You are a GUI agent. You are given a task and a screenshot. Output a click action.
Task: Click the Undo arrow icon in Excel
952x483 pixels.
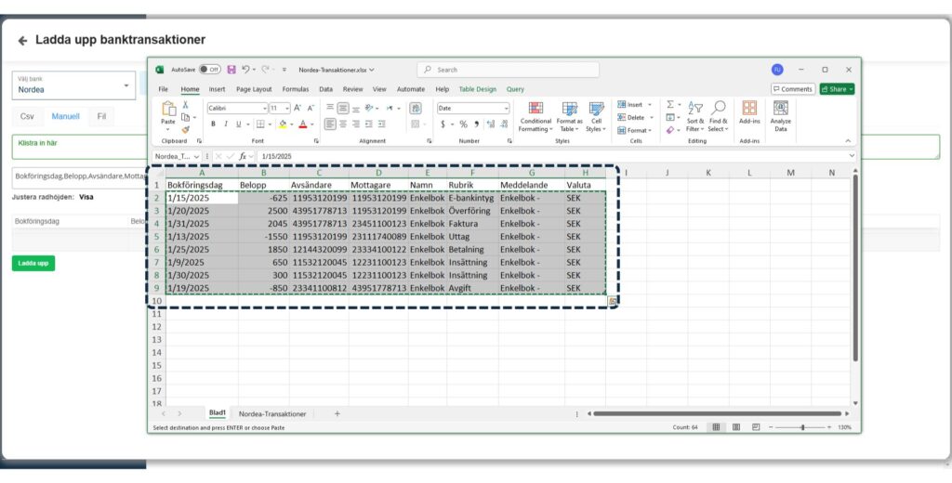245,70
